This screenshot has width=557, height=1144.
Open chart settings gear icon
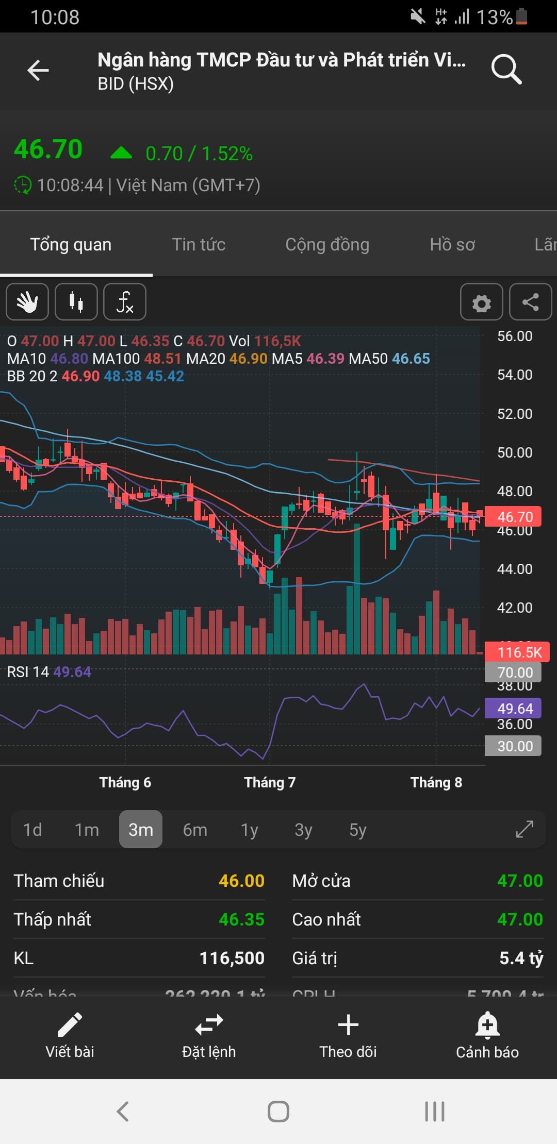pyautogui.click(x=481, y=302)
